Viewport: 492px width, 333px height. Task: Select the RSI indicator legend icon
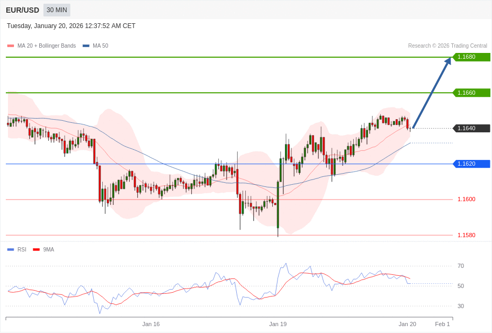[x=10, y=249]
